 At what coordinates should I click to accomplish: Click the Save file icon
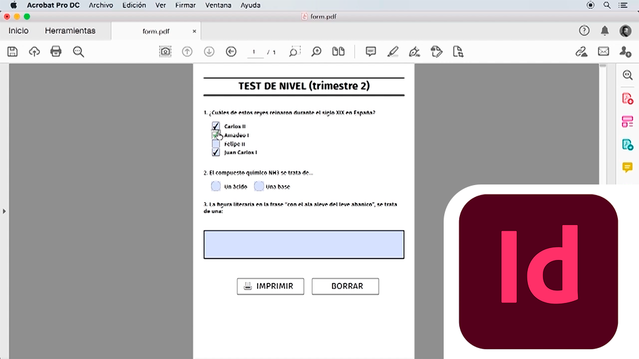12,52
